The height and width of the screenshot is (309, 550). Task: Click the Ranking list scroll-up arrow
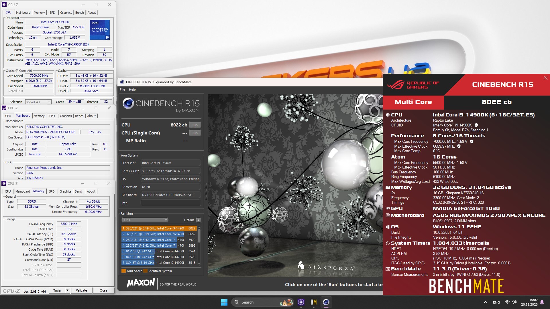[199, 227]
